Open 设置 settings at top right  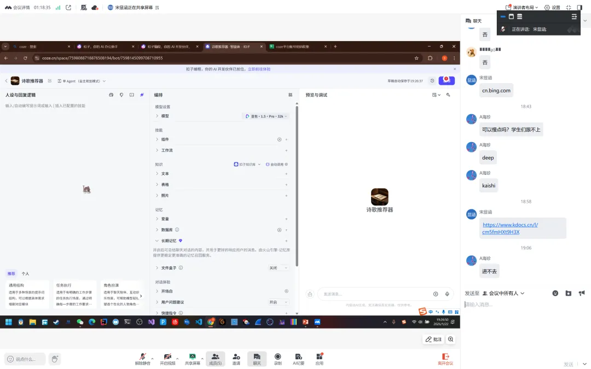click(552, 7)
